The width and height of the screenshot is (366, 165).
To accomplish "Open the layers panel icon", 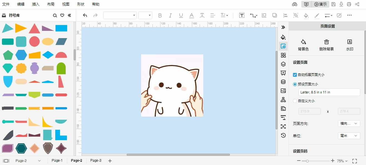I will tap(283, 64).
